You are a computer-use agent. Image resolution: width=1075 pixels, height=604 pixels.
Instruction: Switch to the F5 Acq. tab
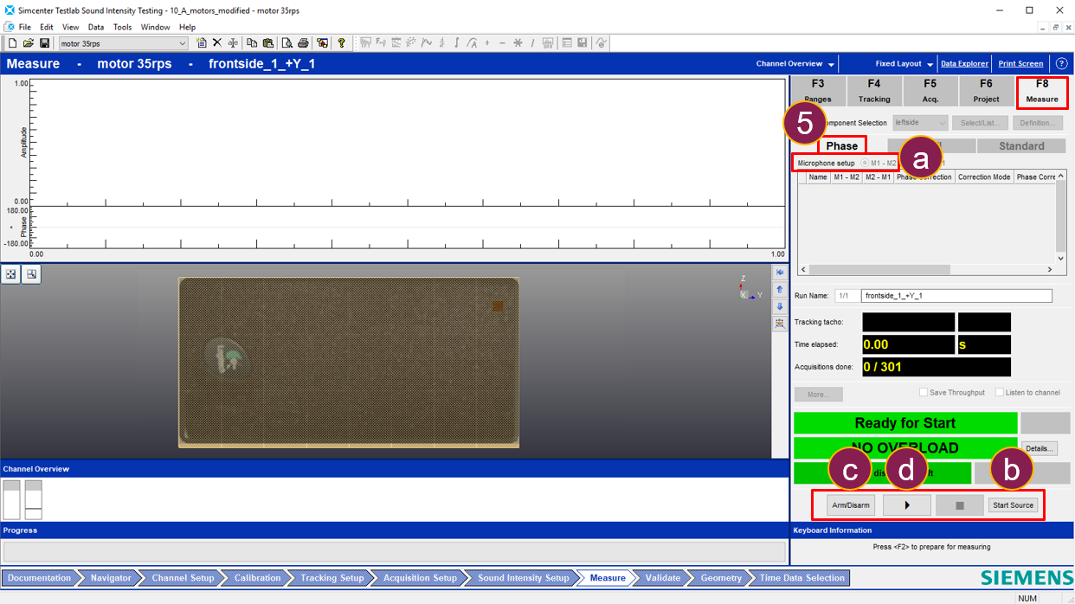point(930,91)
